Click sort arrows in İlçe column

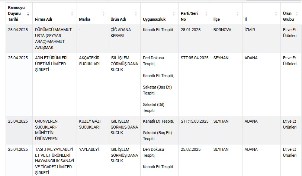(238, 14)
